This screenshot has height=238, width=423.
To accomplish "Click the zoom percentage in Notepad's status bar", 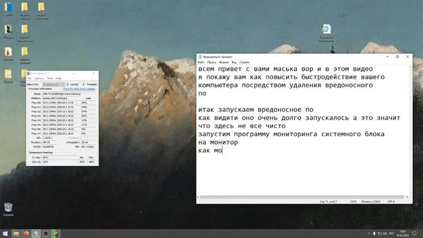I will [x=353, y=202].
